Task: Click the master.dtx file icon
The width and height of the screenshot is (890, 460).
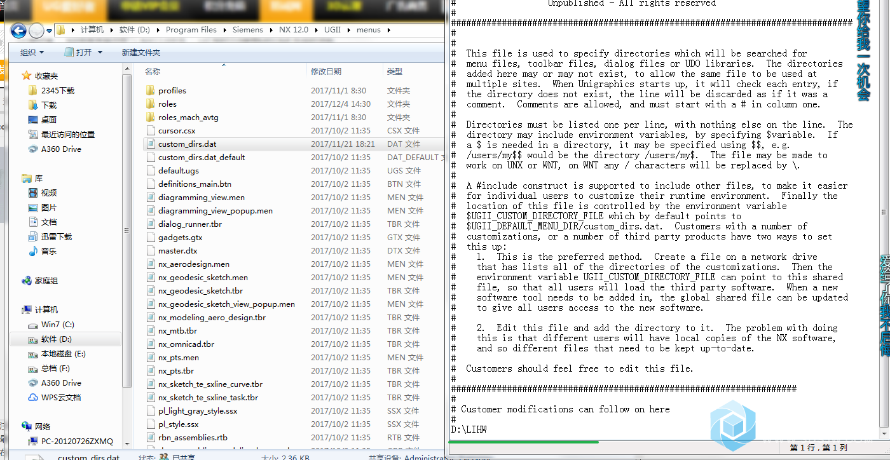Action: click(x=150, y=251)
